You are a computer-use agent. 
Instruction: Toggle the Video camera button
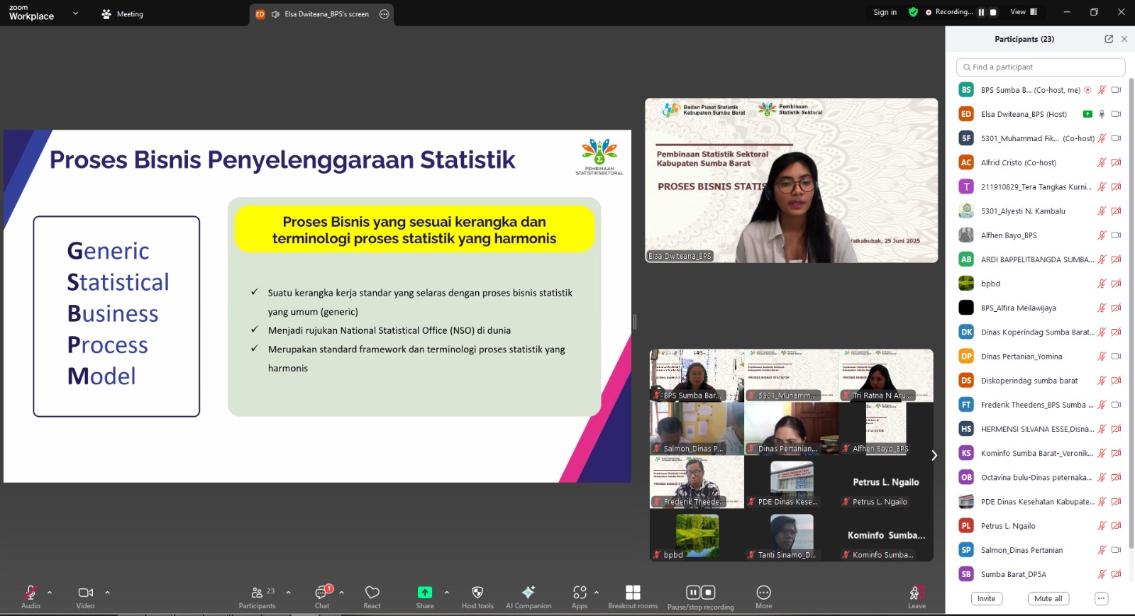pyautogui.click(x=85, y=593)
